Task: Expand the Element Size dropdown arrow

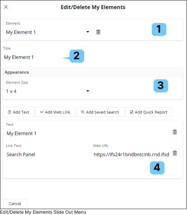Action: pyautogui.click(x=88, y=91)
